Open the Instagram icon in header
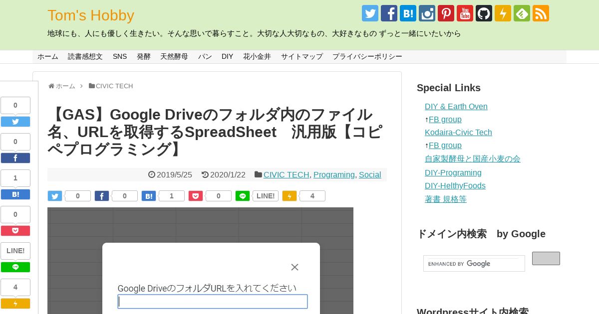Viewport: 599px width, 314px height. tap(427, 13)
